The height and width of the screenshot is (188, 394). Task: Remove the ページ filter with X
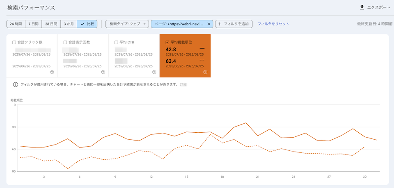pos(209,24)
